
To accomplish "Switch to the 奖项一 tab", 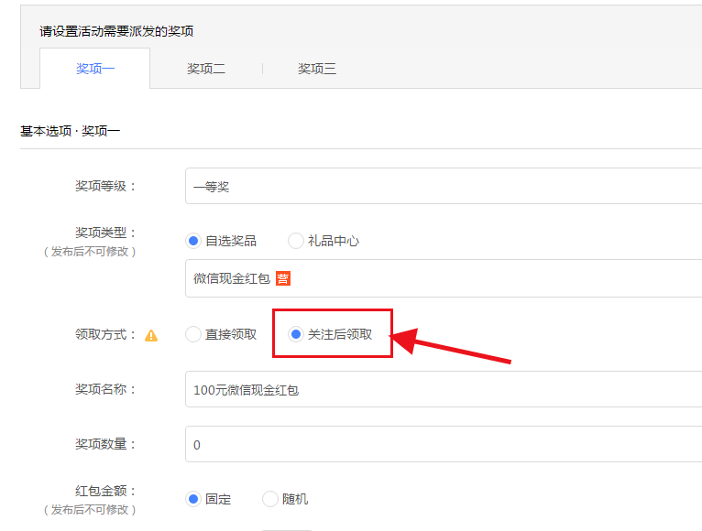I will click(95, 69).
